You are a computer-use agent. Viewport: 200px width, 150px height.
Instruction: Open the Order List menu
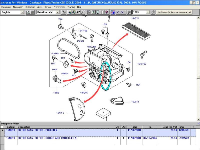coord(30,7)
